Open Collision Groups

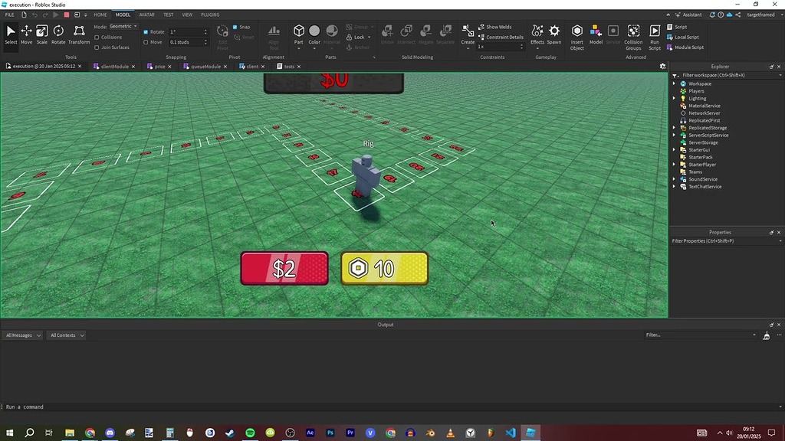(632, 34)
